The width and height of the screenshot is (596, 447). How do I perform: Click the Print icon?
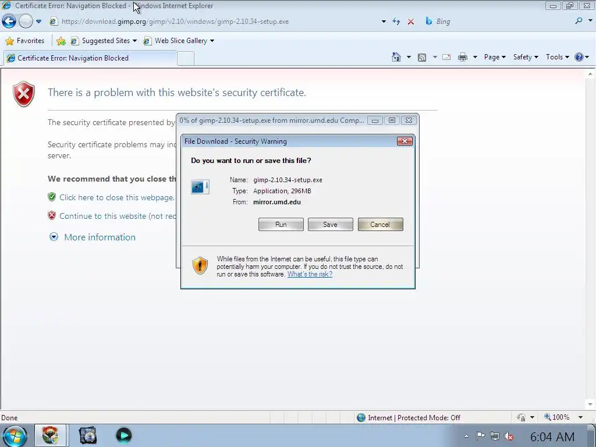463,58
